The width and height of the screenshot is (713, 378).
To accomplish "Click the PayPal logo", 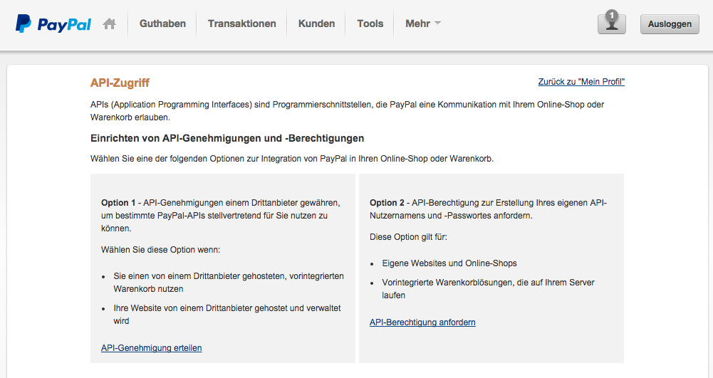I will tap(53, 23).
